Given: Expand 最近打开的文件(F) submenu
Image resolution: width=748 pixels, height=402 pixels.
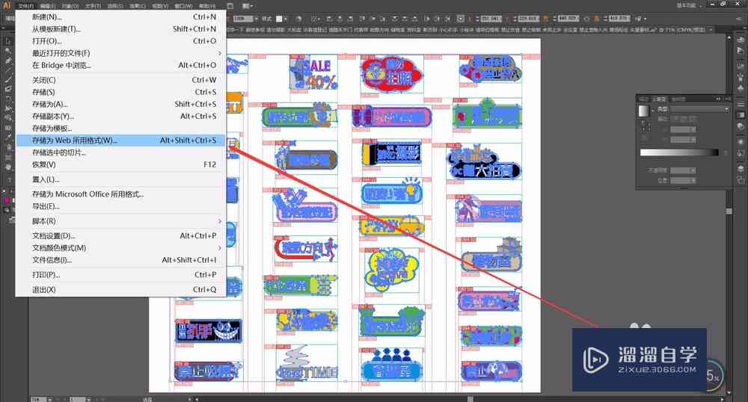Looking at the screenshot, I should tap(120, 53).
